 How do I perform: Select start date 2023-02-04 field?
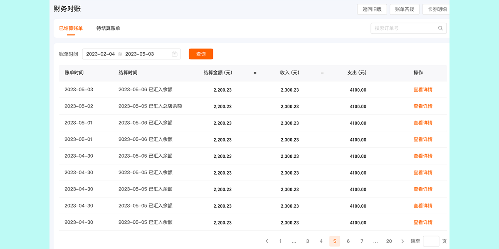pos(100,54)
